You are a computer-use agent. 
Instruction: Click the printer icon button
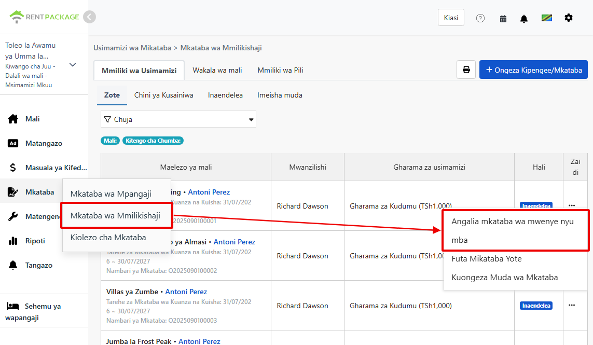[x=466, y=70]
